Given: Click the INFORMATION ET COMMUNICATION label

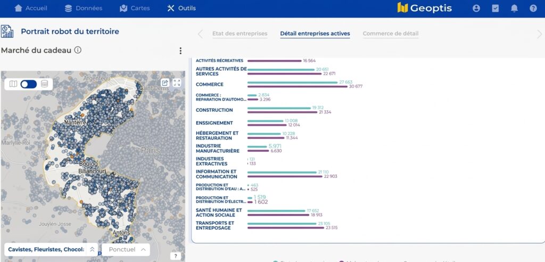Looking at the screenshot, I should 217,174.
